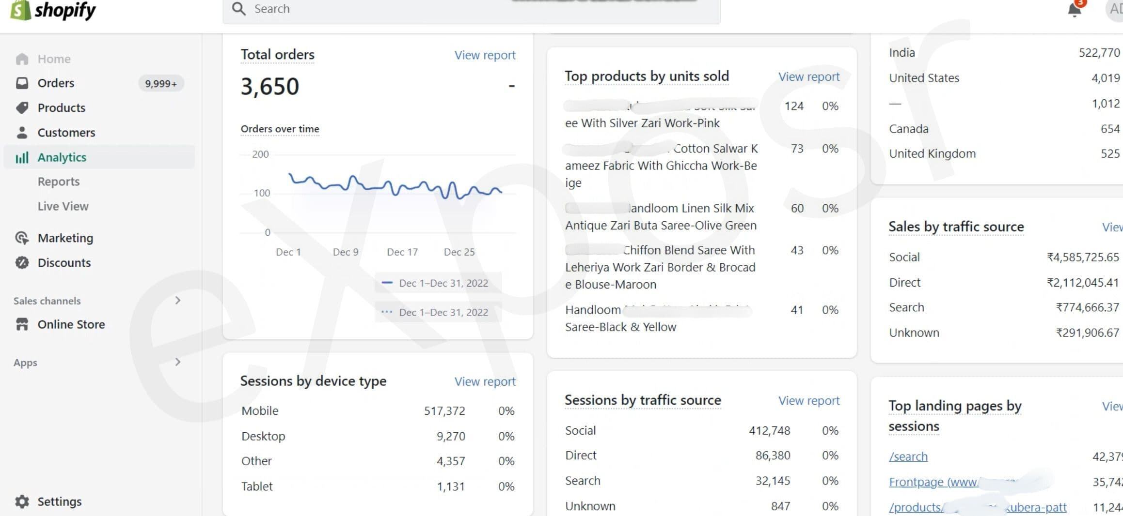Click the Discounts badge icon
1123x516 pixels.
pyautogui.click(x=22, y=262)
